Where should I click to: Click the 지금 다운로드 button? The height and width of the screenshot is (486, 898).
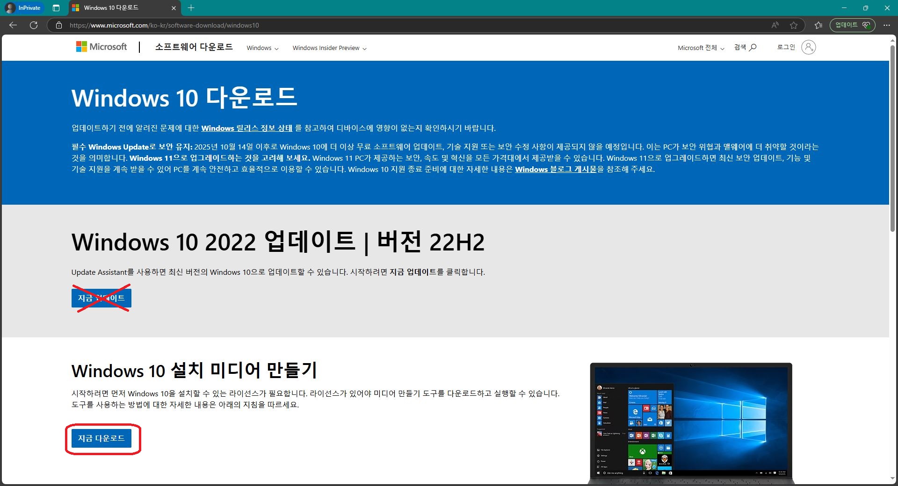pyautogui.click(x=101, y=438)
